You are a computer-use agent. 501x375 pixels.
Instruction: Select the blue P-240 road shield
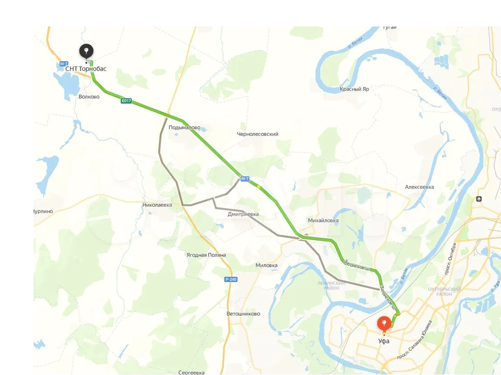231,279
